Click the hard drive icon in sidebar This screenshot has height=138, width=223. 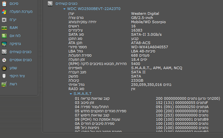(4, 52)
